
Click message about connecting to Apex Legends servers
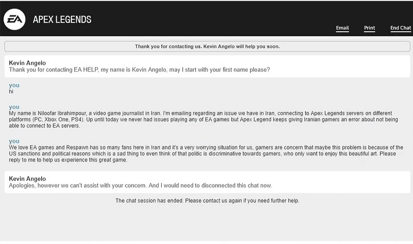(203, 119)
